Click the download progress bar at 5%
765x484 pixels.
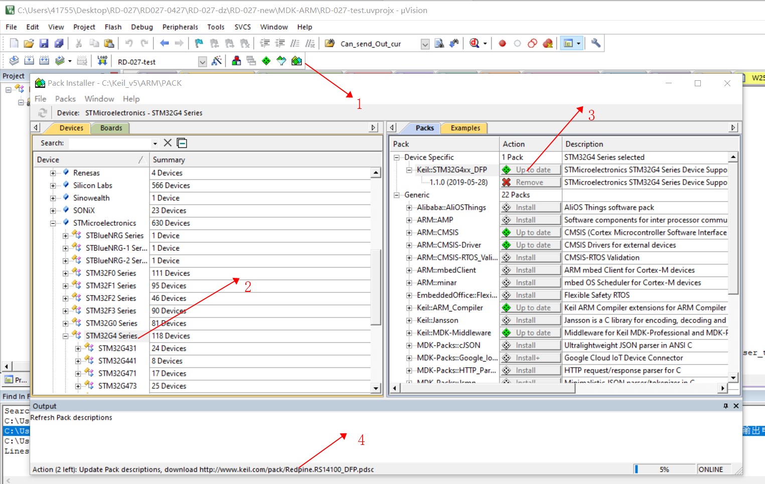(x=664, y=469)
